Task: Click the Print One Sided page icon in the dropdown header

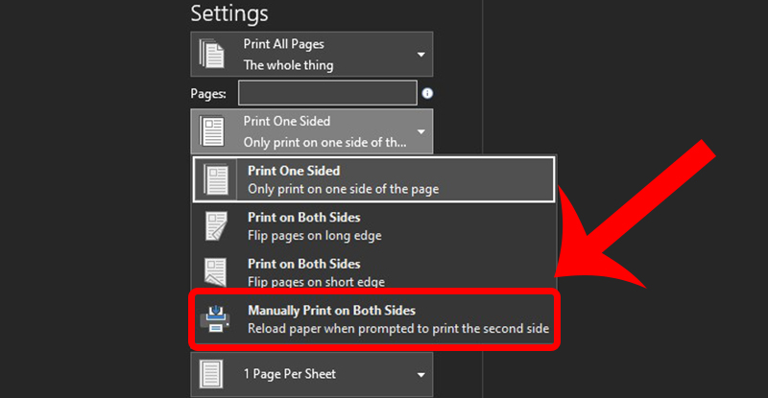Action: click(213, 131)
